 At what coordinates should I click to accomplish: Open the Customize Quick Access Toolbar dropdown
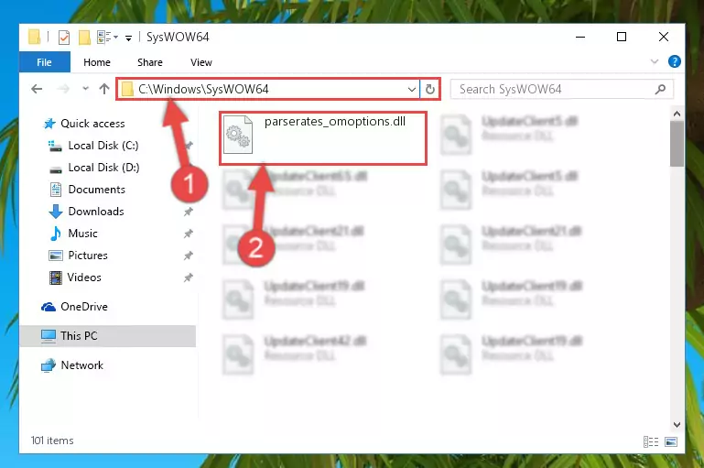click(x=129, y=38)
